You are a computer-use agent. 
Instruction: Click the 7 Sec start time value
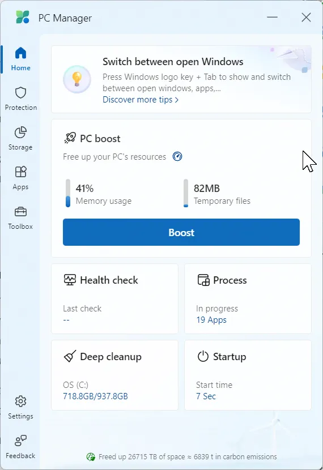point(206,396)
